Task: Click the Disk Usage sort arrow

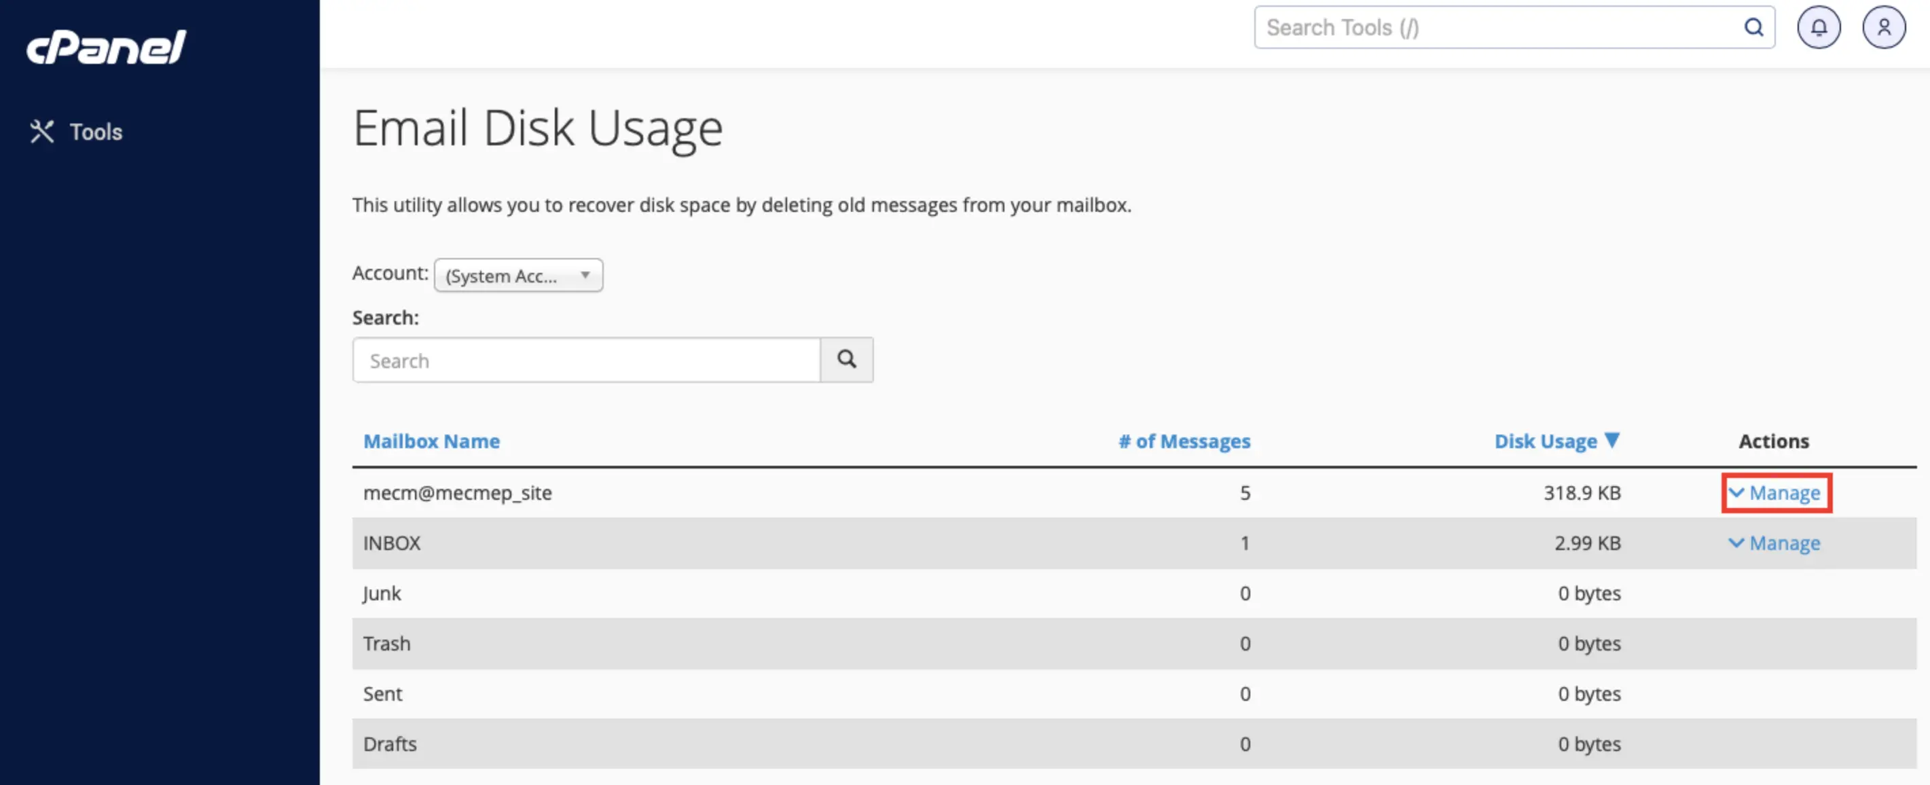Action: tap(1612, 441)
